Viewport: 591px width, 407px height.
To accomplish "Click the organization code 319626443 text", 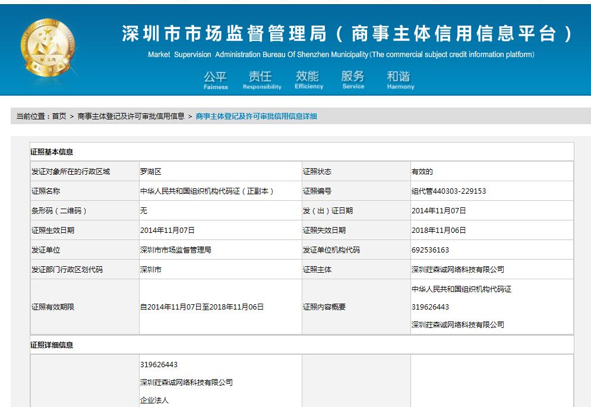I will tap(159, 364).
